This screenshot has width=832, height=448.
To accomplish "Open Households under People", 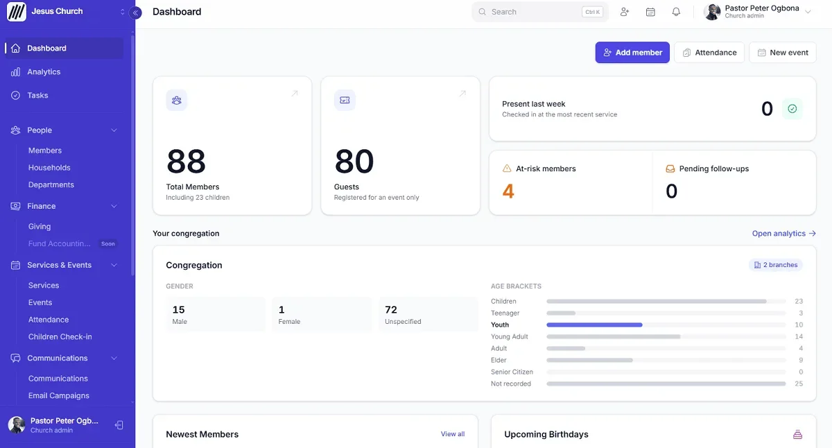I will [49, 168].
